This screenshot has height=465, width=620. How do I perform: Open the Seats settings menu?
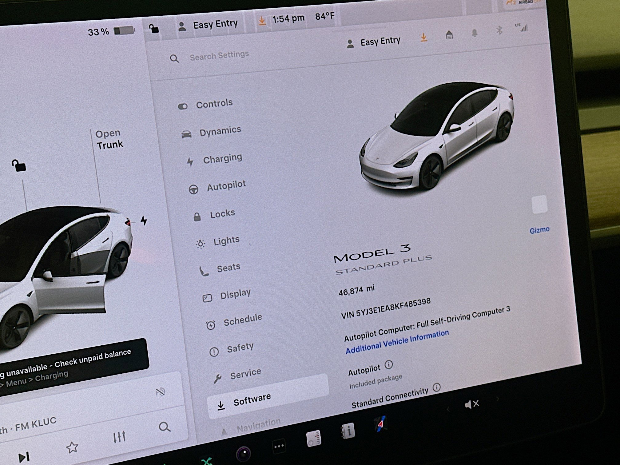pyautogui.click(x=220, y=268)
